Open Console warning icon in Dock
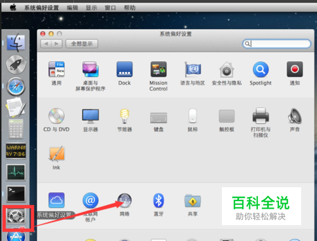The height and width of the screenshot is (241, 317). [16, 151]
